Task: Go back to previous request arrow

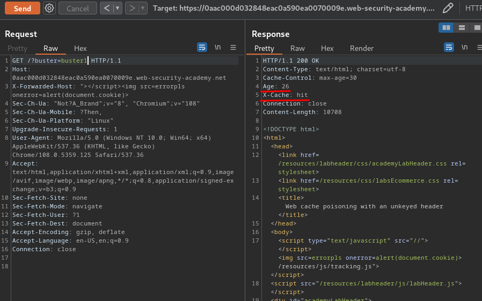Action: point(107,8)
